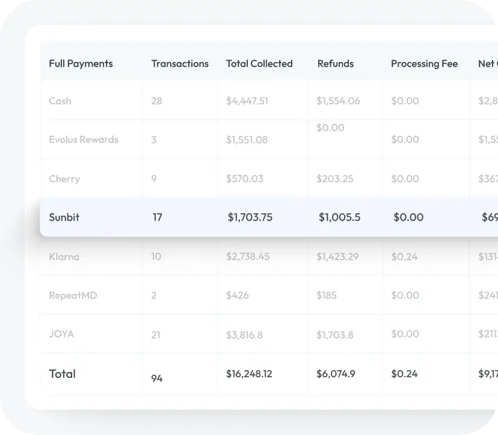Open the Evolus Rewards row
The width and height of the screenshot is (498, 435).
point(84,139)
